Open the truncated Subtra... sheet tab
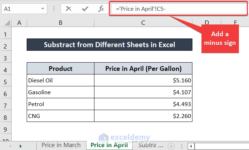249x150 pixels. click(151, 145)
